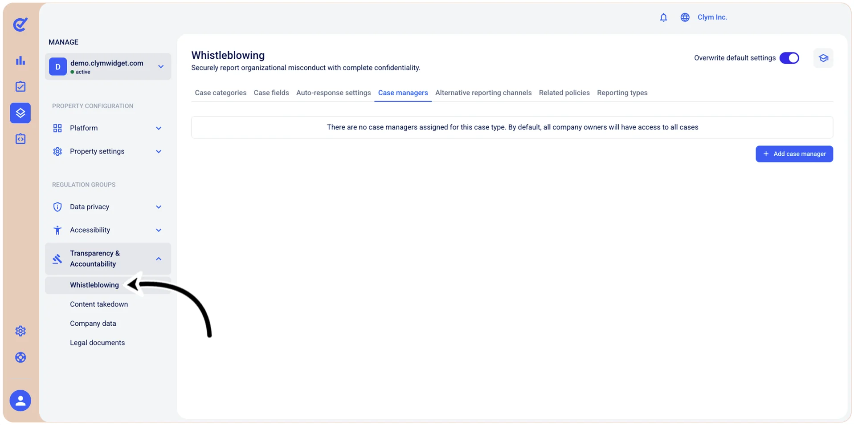The image size is (854, 425).
Task: Open the code embed sidebar icon
Action: tap(20, 139)
